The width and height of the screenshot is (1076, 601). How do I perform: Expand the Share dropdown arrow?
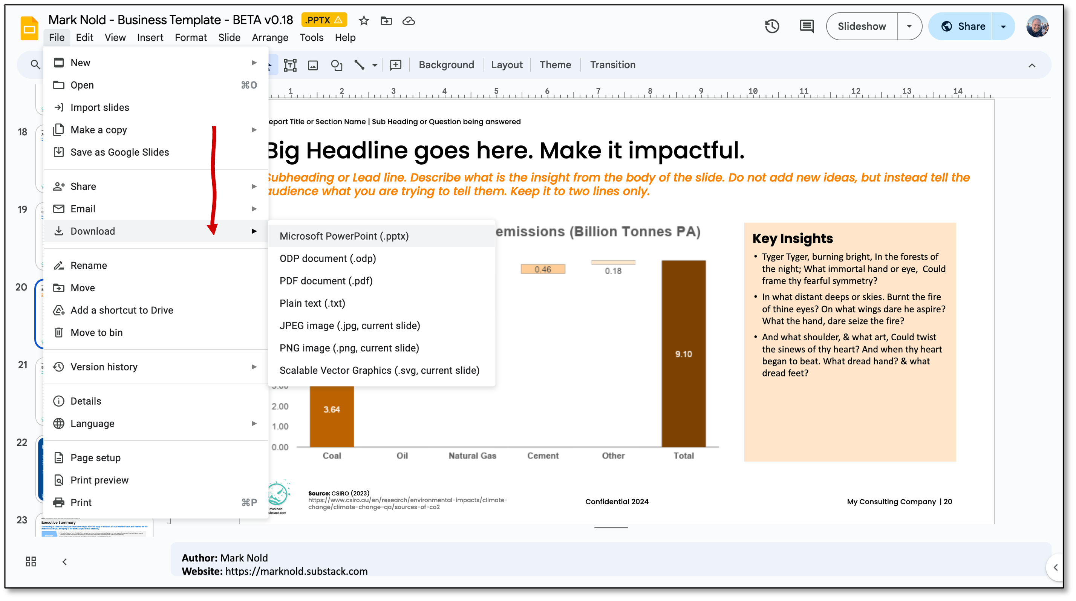coord(1003,26)
